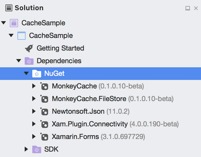Expand the SDK folder
This screenshot has height=157, width=201.
click(x=26, y=149)
